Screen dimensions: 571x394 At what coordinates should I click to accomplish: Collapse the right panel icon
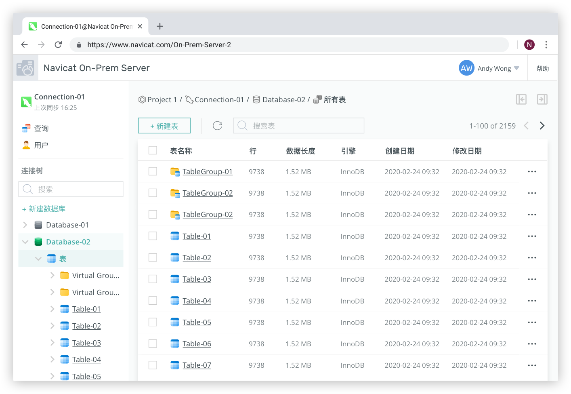tap(542, 99)
